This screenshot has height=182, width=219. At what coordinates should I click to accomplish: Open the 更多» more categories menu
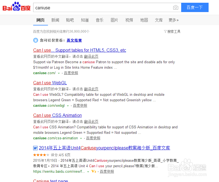[174, 20]
